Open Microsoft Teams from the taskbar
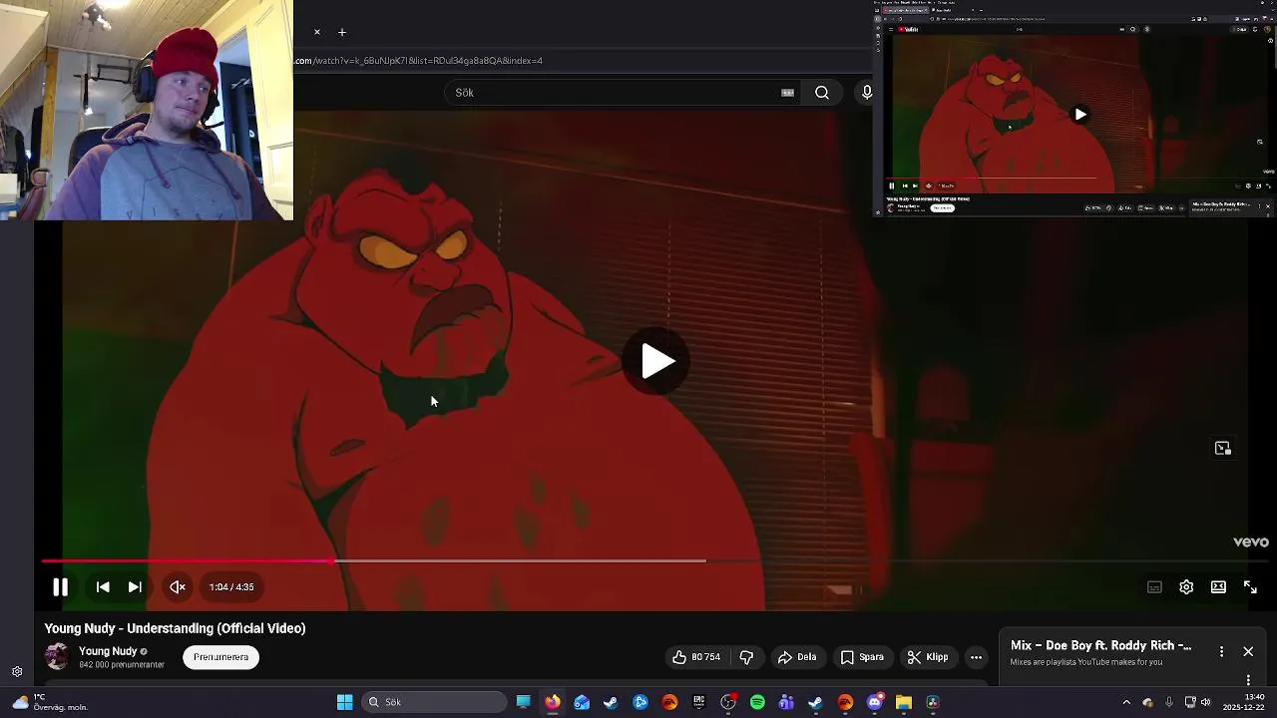The height and width of the screenshot is (718, 1277). (x=786, y=702)
